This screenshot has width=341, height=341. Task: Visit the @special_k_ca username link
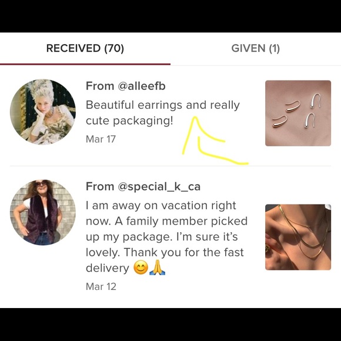[159, 186]
